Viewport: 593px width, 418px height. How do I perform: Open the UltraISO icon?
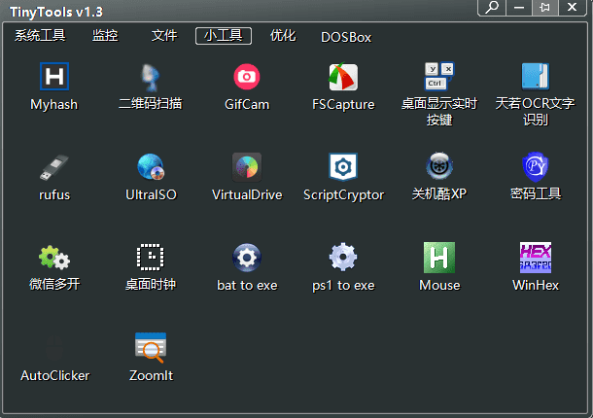151,167
